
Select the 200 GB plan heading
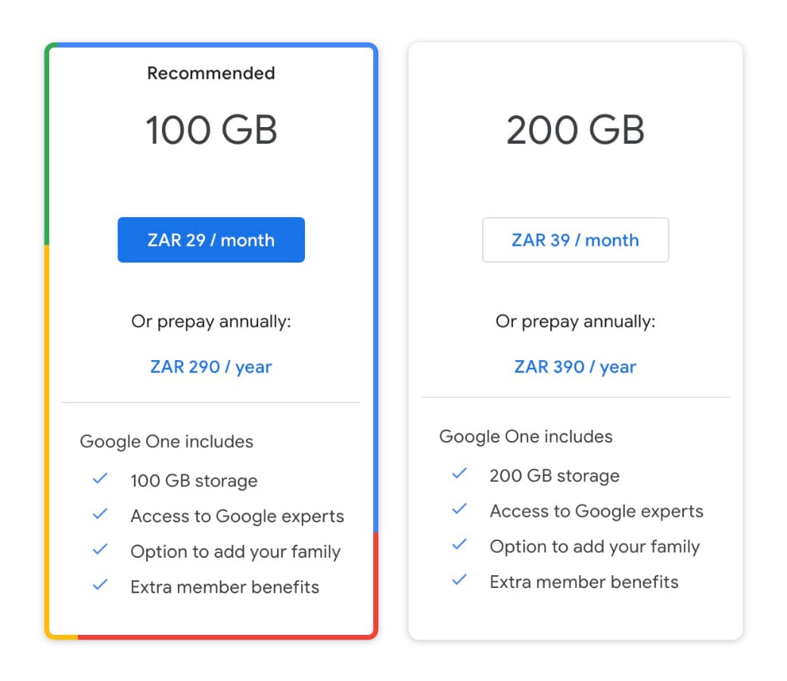point(575,129)
